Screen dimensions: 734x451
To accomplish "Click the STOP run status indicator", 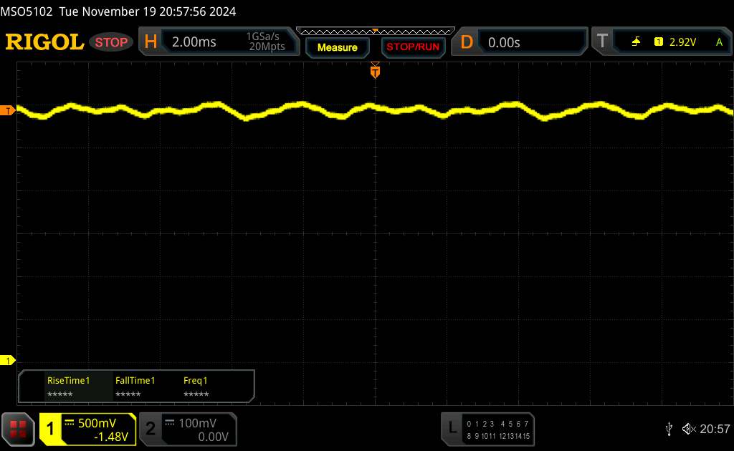I will 111,42.
